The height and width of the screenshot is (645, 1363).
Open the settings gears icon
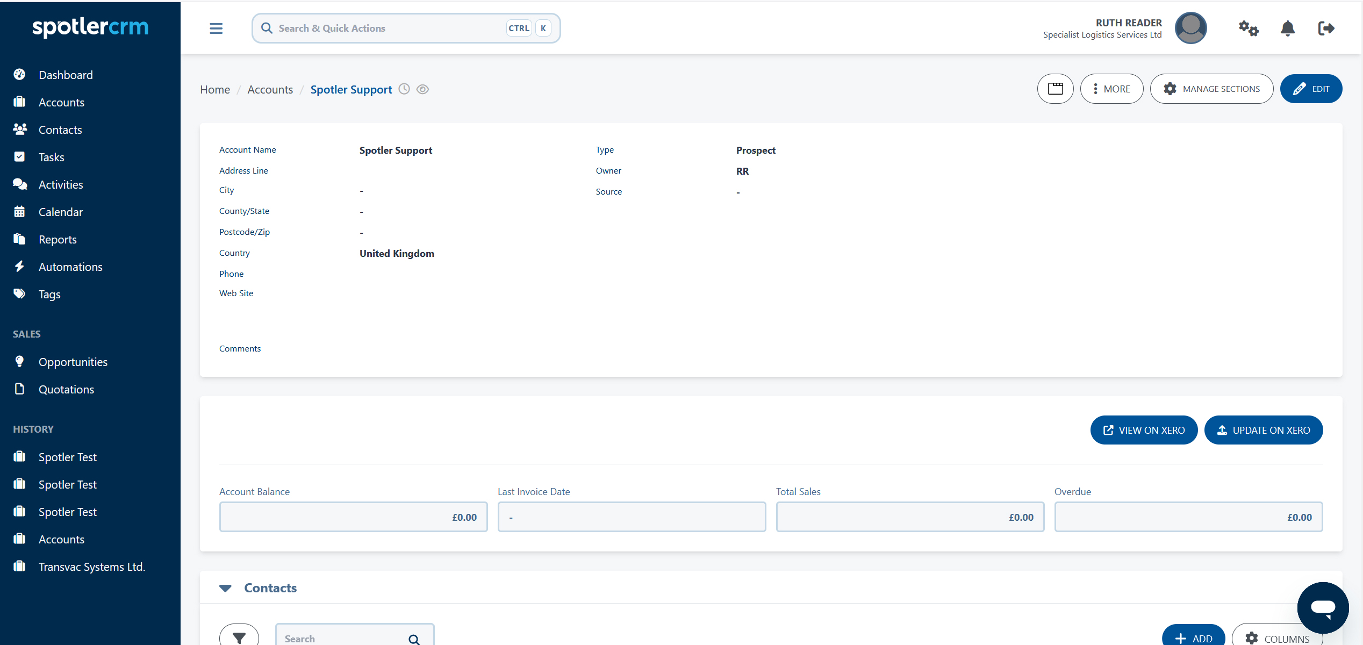click(x=1249, y=28)
